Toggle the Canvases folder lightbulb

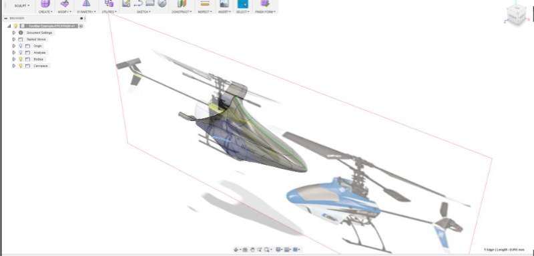click(x=21, y=66)
